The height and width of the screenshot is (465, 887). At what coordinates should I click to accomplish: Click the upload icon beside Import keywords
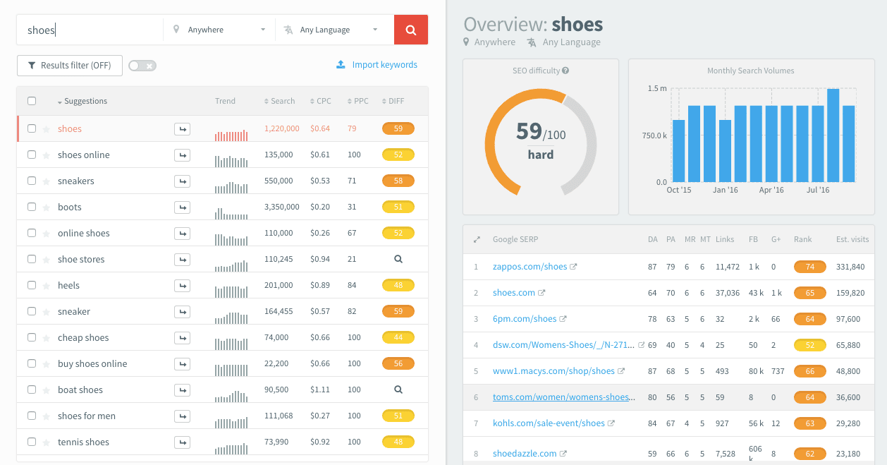point(341,65)
